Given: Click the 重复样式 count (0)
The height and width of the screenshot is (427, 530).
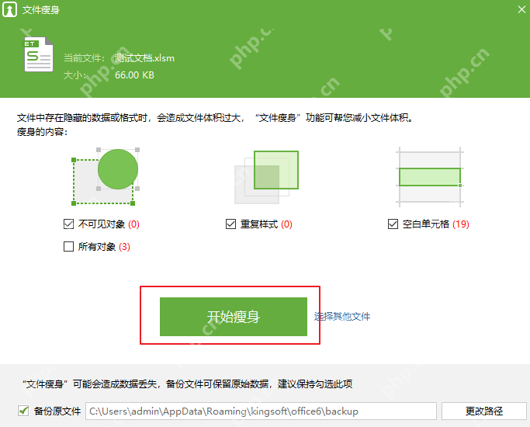Looking at the screenshot, I should pos(286,224).
